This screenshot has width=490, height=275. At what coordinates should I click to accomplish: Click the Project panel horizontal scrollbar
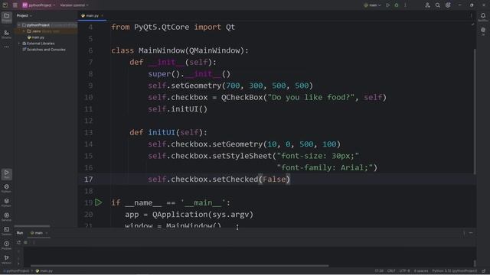coord(32,226)
